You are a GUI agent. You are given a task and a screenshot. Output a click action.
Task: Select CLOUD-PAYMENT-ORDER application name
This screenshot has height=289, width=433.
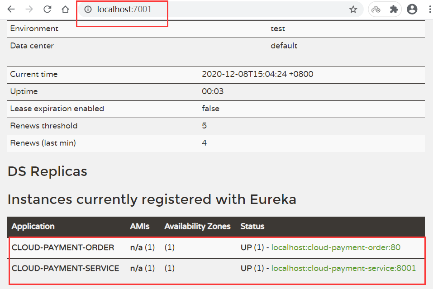pos(63,247)
